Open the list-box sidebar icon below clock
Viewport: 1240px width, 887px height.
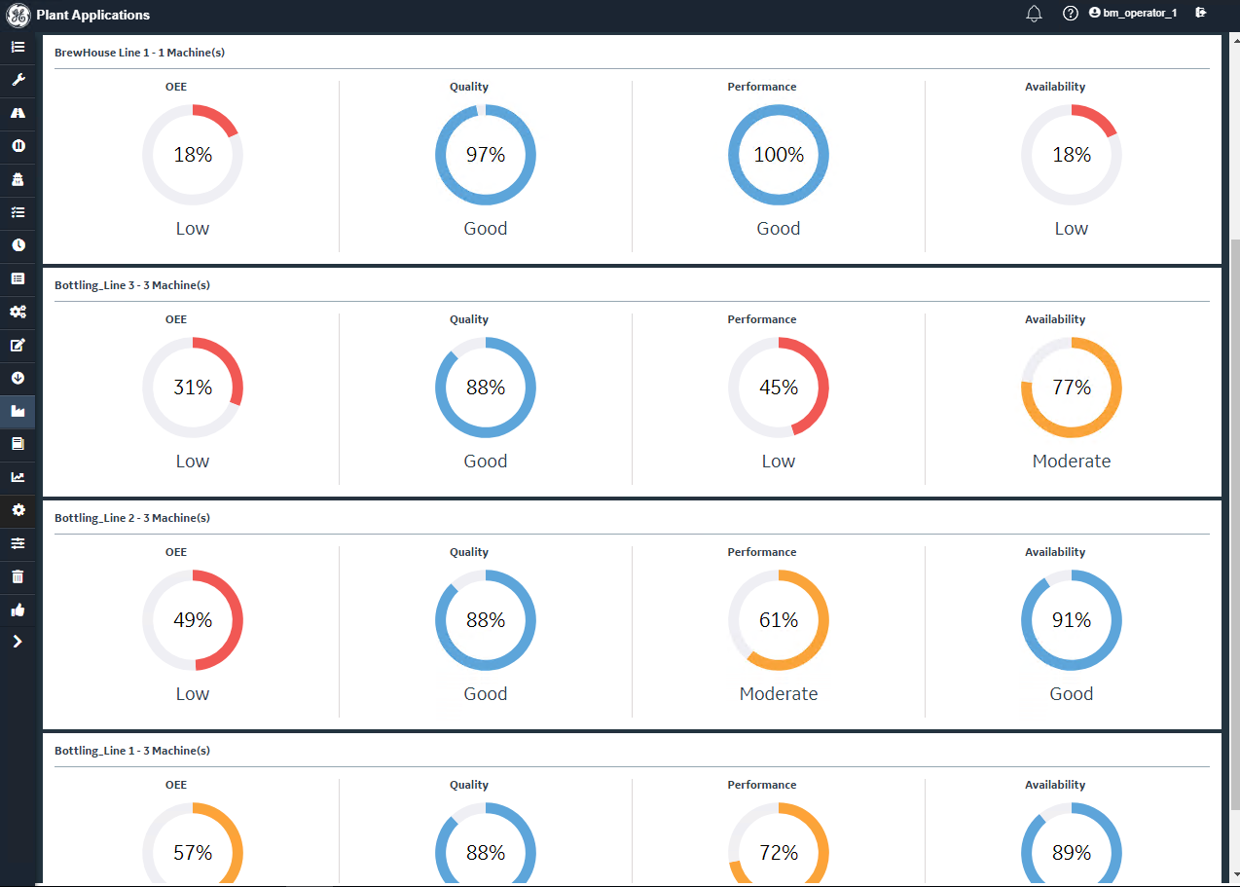click(18, 278)
